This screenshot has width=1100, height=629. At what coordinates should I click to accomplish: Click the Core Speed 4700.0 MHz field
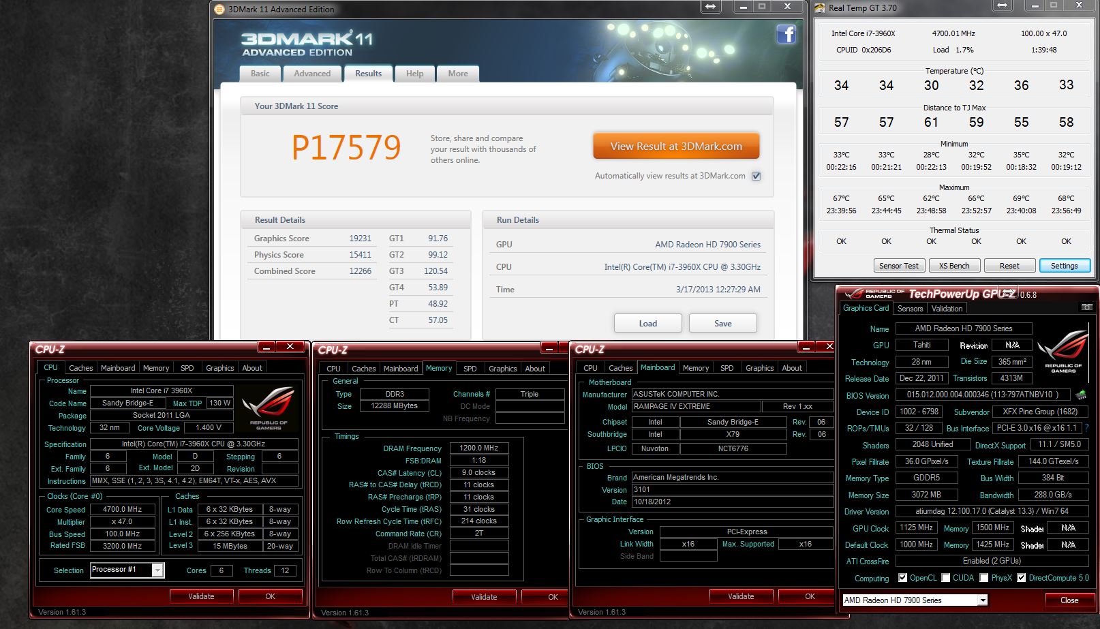pos(123,509)
